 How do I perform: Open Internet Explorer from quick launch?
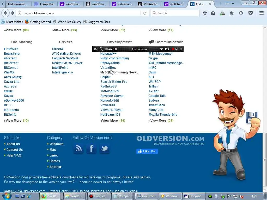[x=29, y=196]
